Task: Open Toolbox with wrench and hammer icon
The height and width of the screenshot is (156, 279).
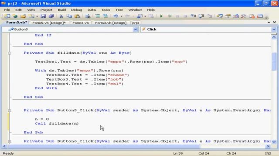Action: 244,16
